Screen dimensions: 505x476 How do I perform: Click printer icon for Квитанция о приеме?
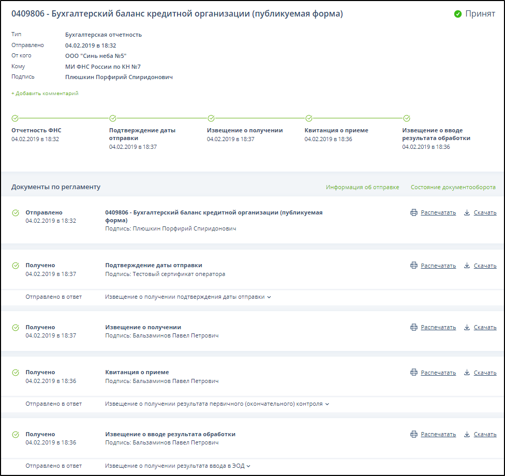coord(413,372)
